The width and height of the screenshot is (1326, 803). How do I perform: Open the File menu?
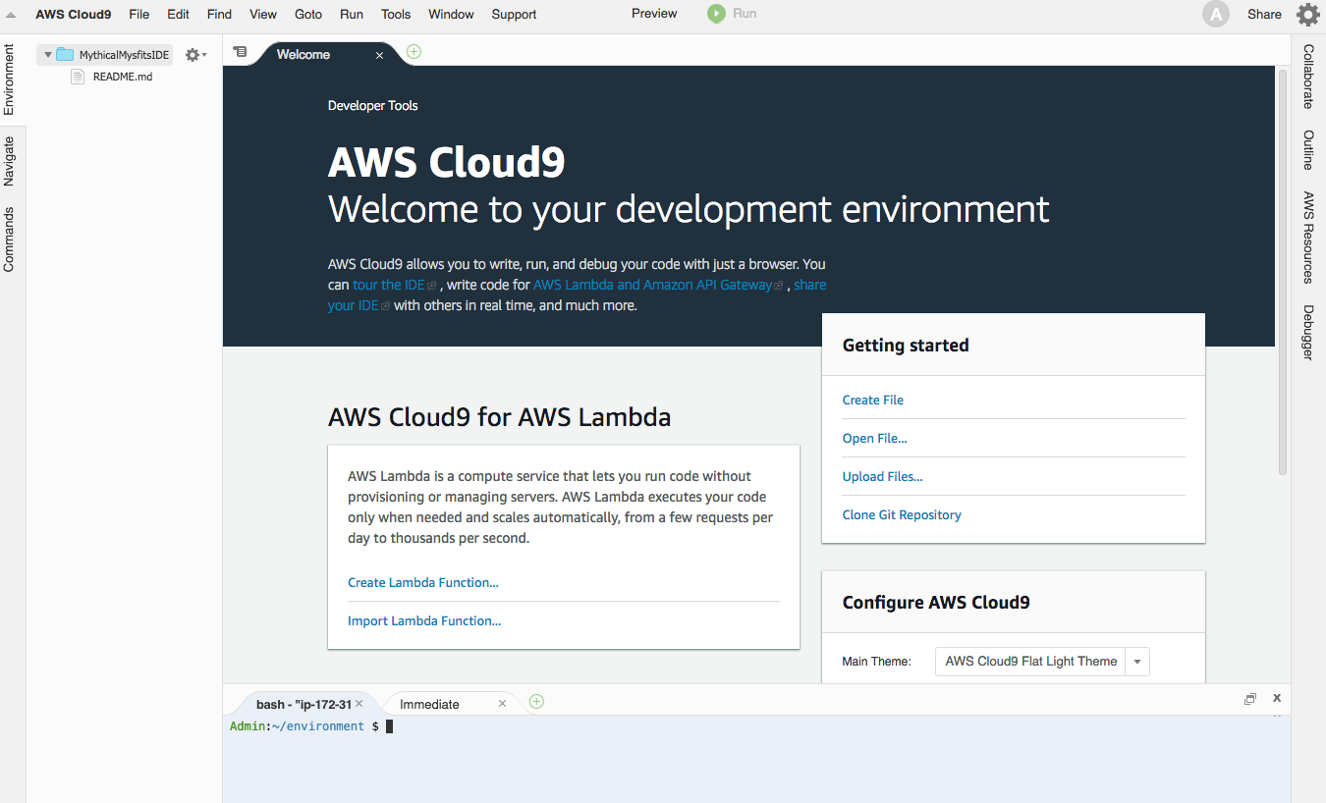click(x=139, y=14)
